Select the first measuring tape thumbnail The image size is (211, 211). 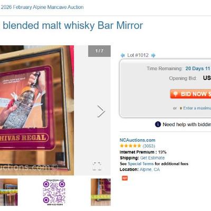[x=9, y=192]
